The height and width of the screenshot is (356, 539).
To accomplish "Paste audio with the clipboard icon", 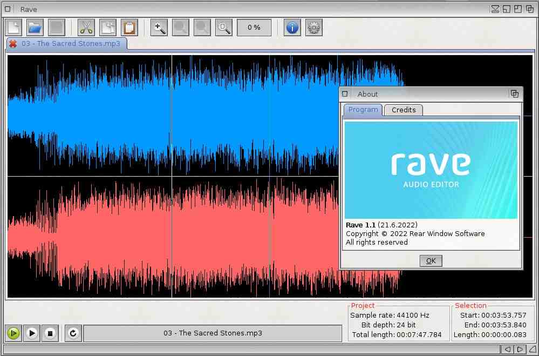I will click(x=129, y=27).
